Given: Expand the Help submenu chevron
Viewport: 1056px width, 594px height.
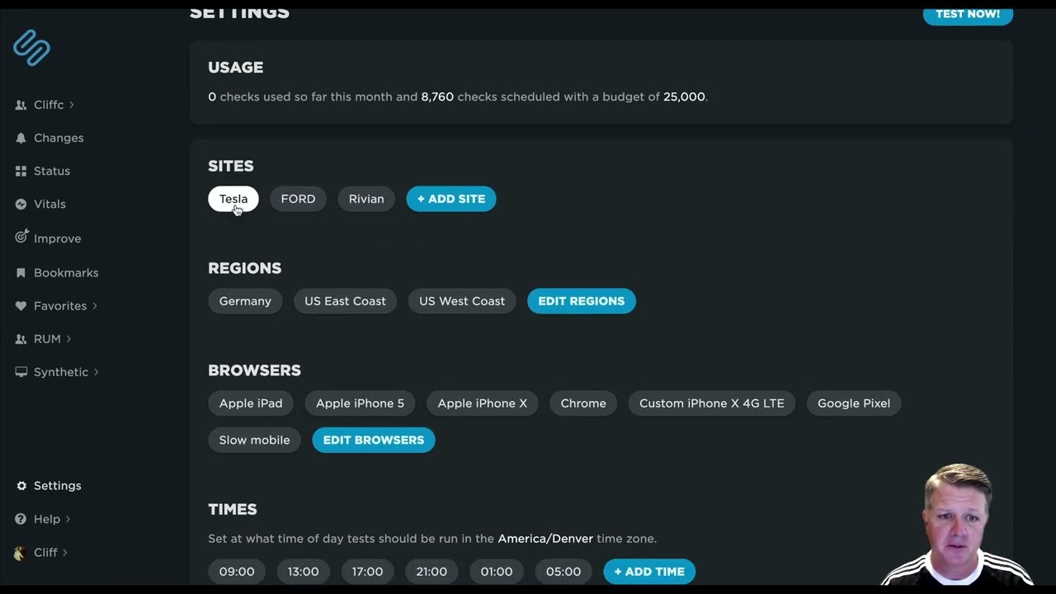Looking at the screenshot, I should click(x=68, y=519).
